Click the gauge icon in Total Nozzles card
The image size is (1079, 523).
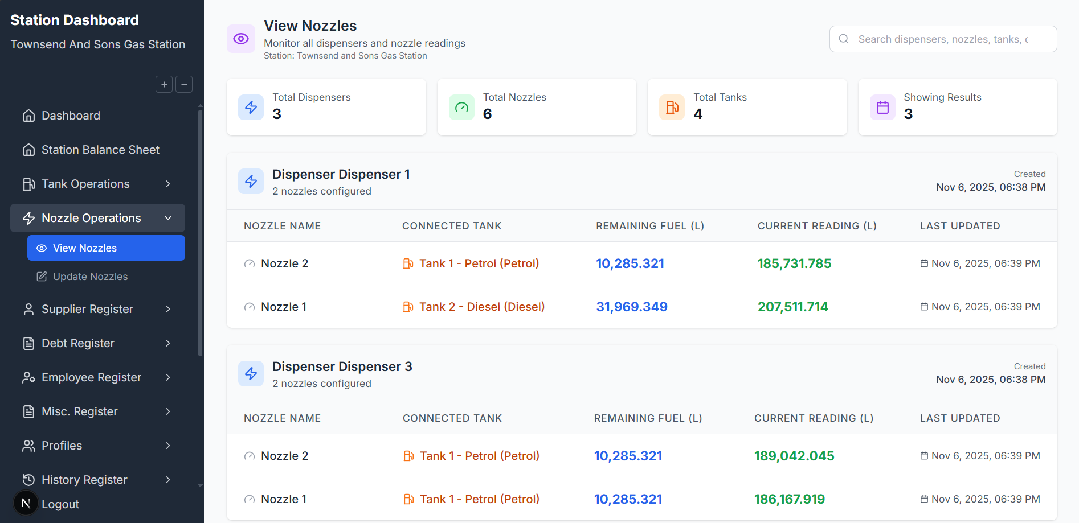coord(461,107)
